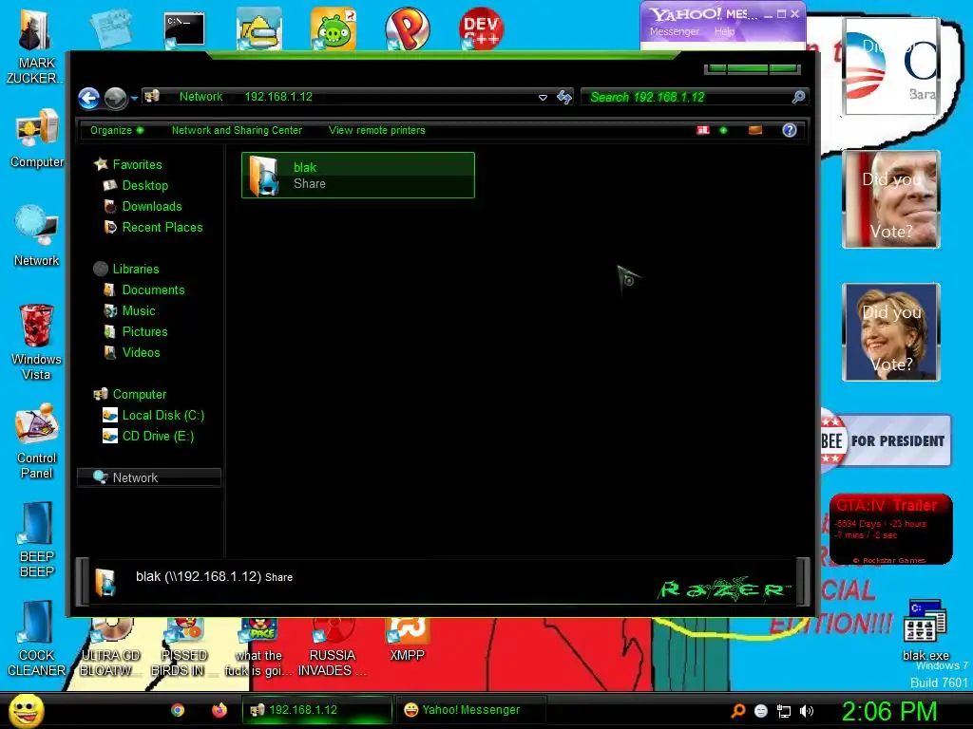Click View remote printers
Viewport: 973px width, 729px height.
click(x=377, y=130)
